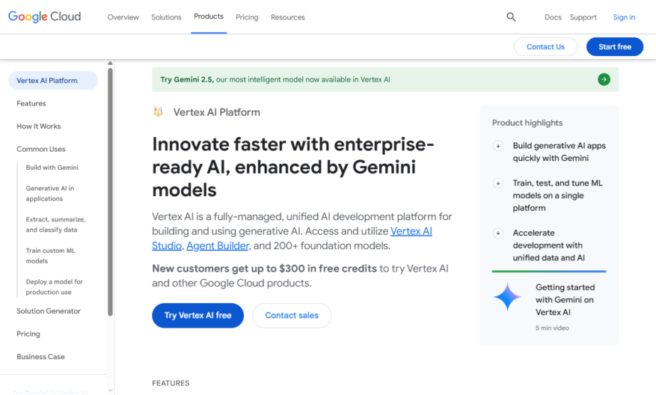Click the Contact Us button

tap(545, 47)
